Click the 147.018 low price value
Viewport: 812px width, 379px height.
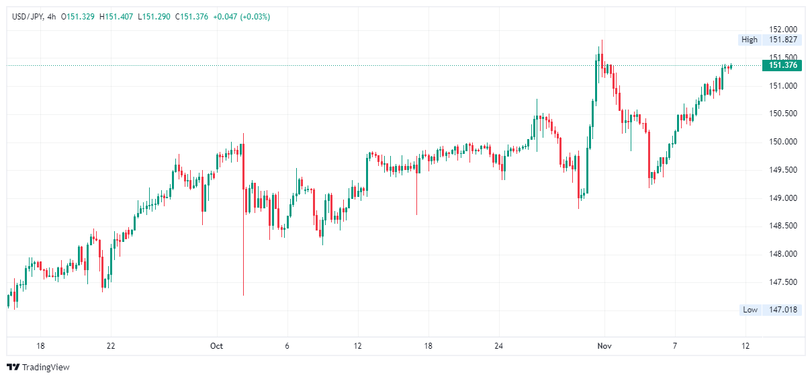(x=783, y=310)
